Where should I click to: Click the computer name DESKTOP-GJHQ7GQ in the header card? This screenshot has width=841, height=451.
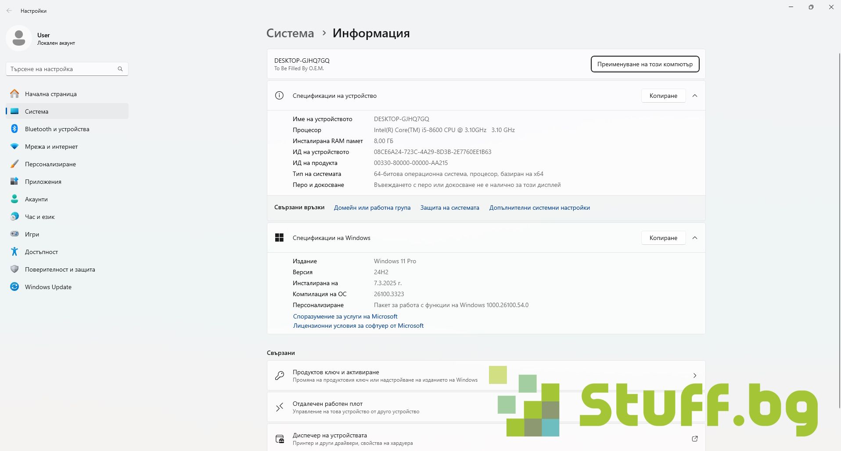click(x=302, y=61)
